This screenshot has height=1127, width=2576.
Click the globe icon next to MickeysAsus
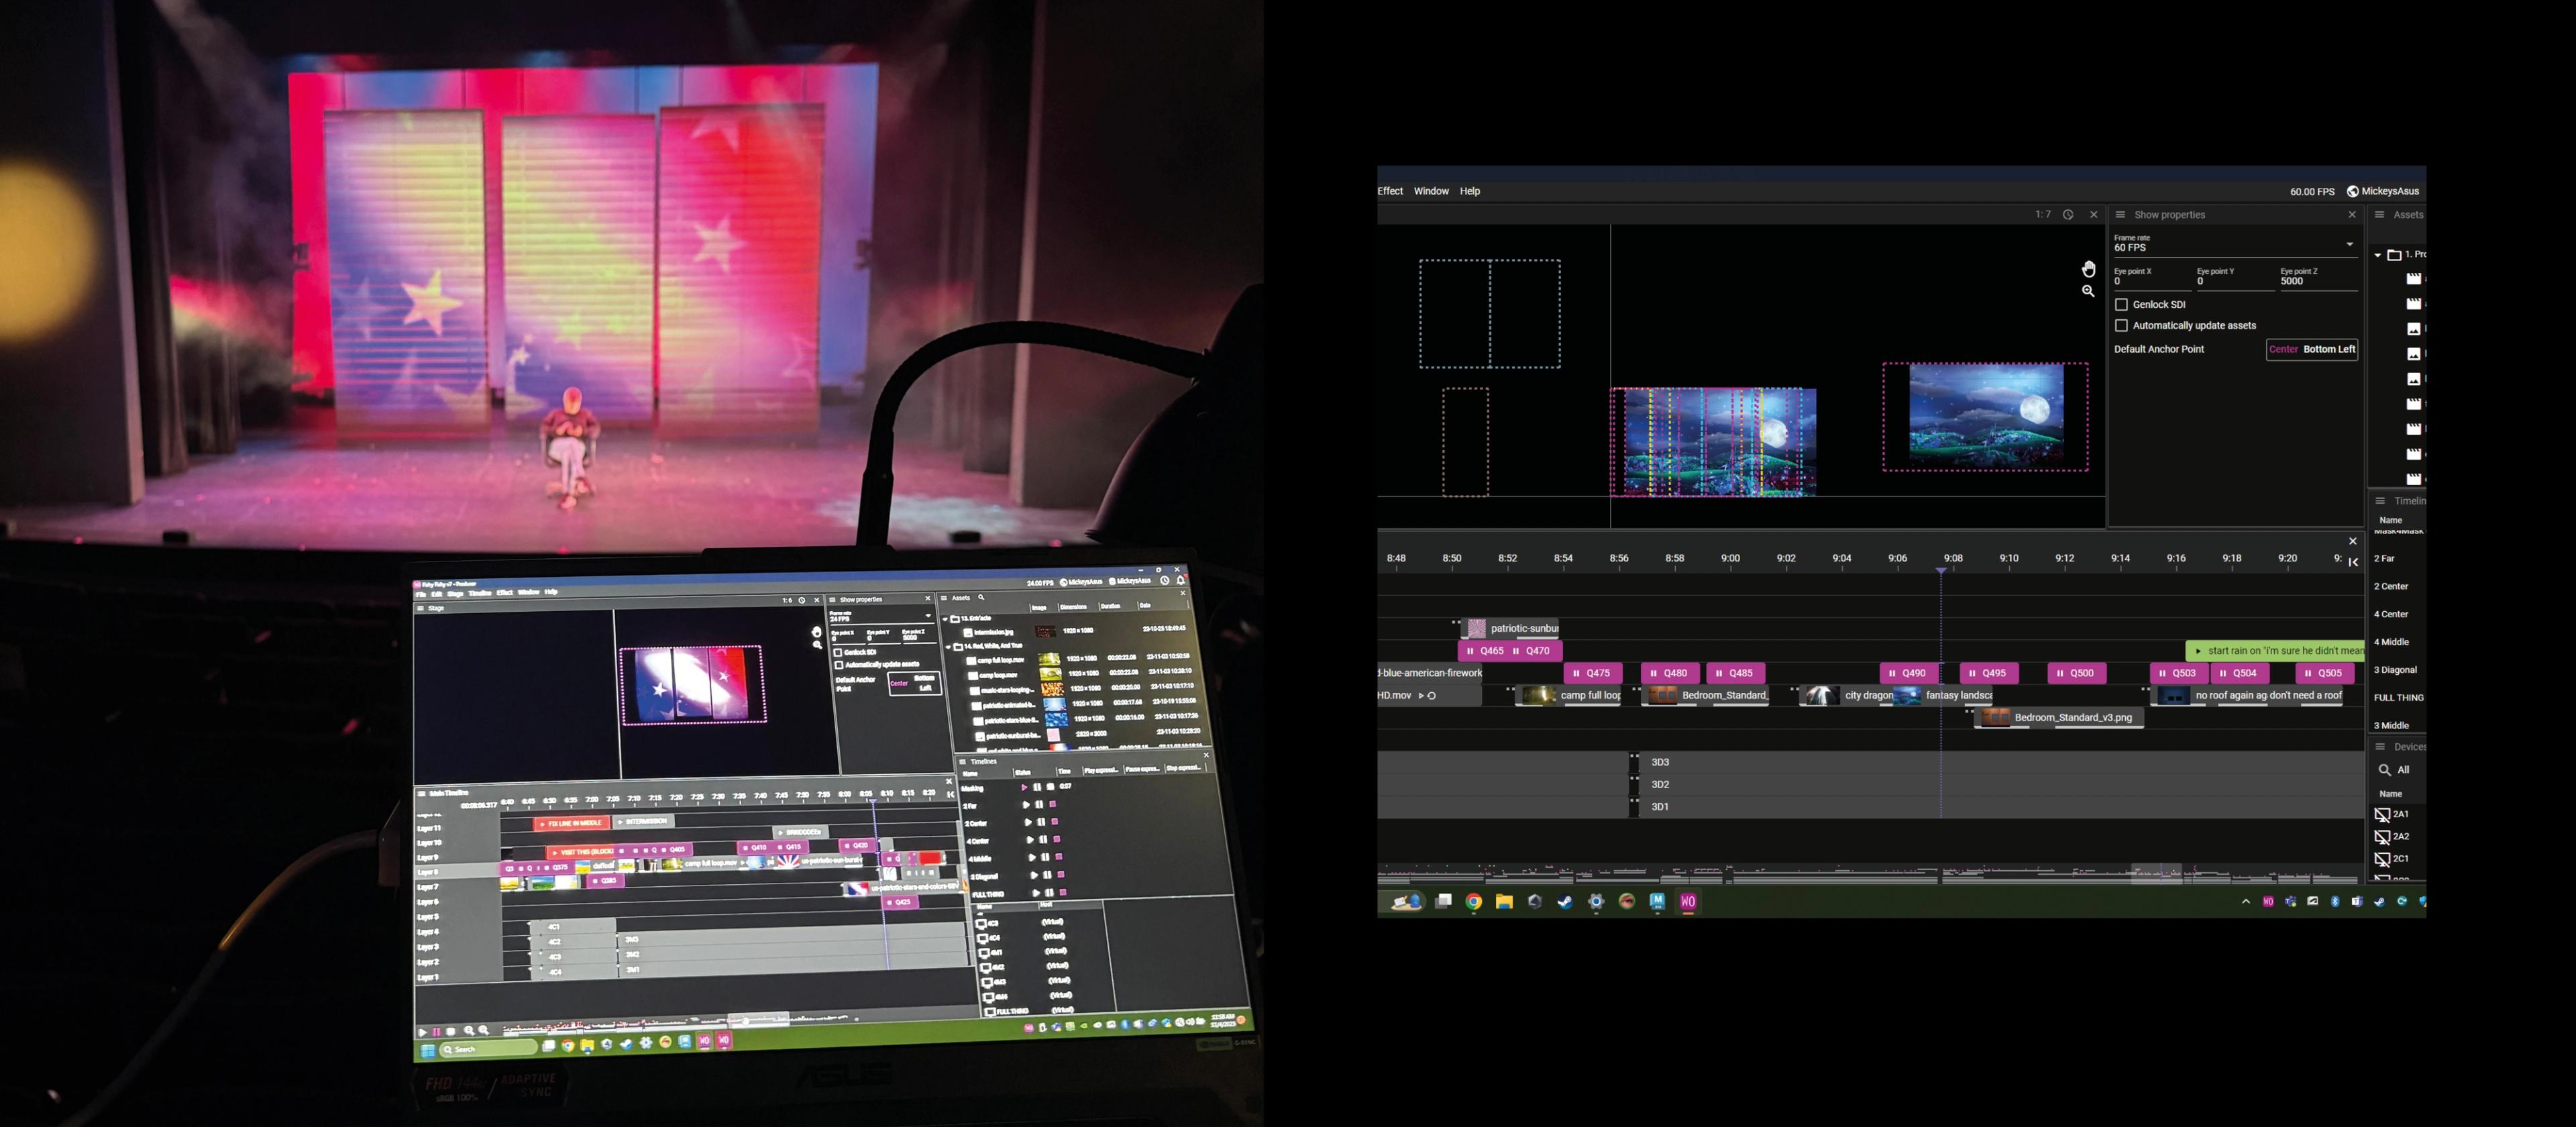2352,191
